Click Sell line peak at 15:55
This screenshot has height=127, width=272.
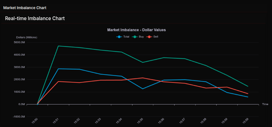tap(143, 78)
